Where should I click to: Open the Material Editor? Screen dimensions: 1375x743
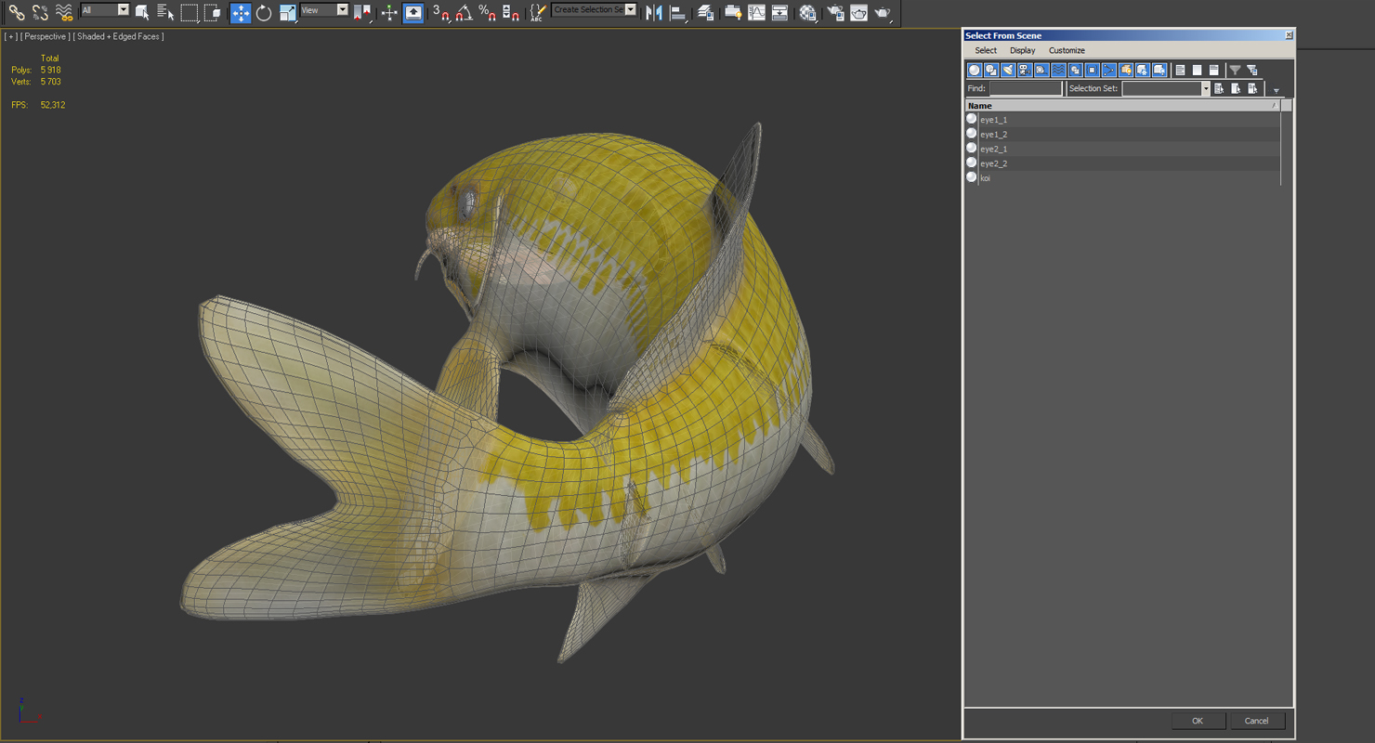808,12
